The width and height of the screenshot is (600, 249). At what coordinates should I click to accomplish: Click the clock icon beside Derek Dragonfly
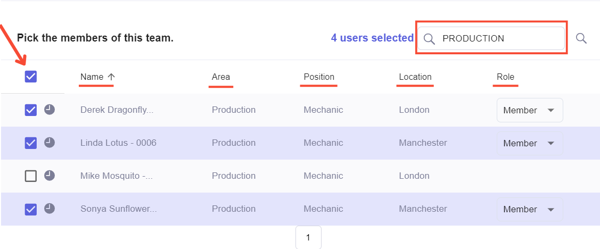point(50,110)
